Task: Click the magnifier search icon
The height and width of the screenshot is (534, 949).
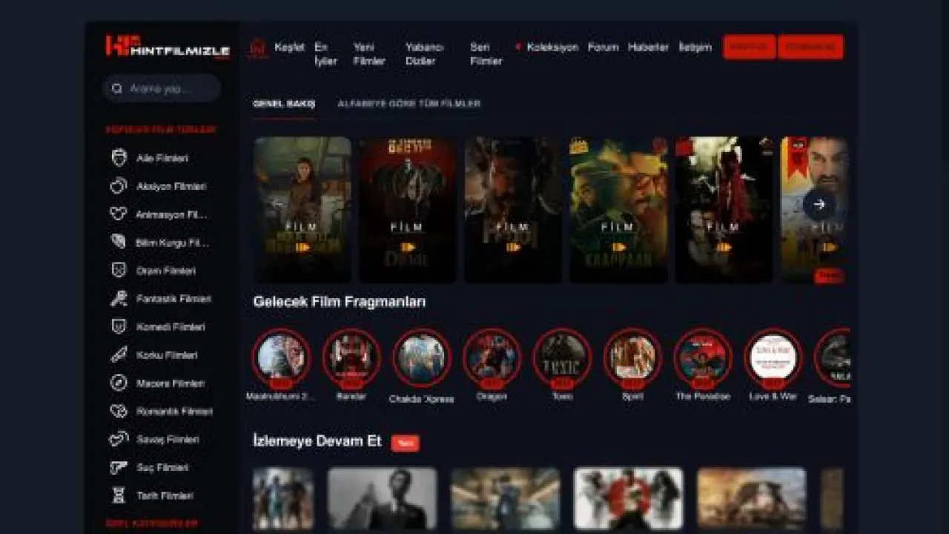Action: pyautogui.click(x=117, y=89)
